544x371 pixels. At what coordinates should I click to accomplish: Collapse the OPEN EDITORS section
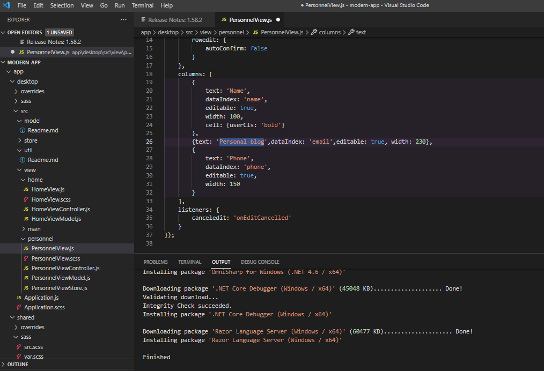4,32
